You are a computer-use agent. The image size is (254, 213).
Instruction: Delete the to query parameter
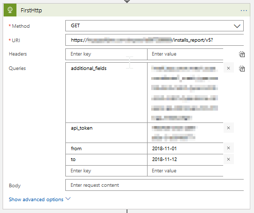click(x=228, y=159)
